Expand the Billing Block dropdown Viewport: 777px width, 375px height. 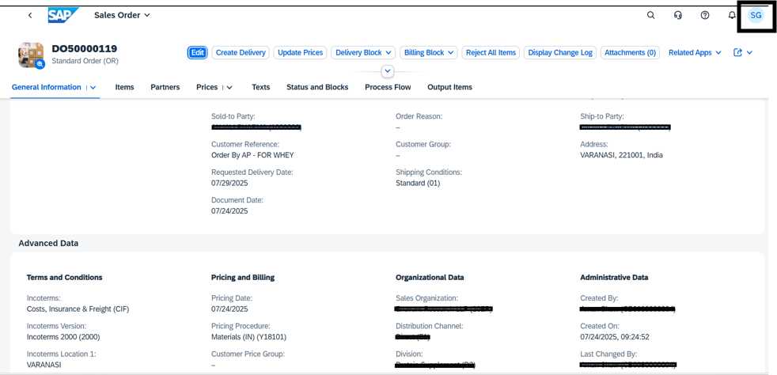tap(430, 53)
